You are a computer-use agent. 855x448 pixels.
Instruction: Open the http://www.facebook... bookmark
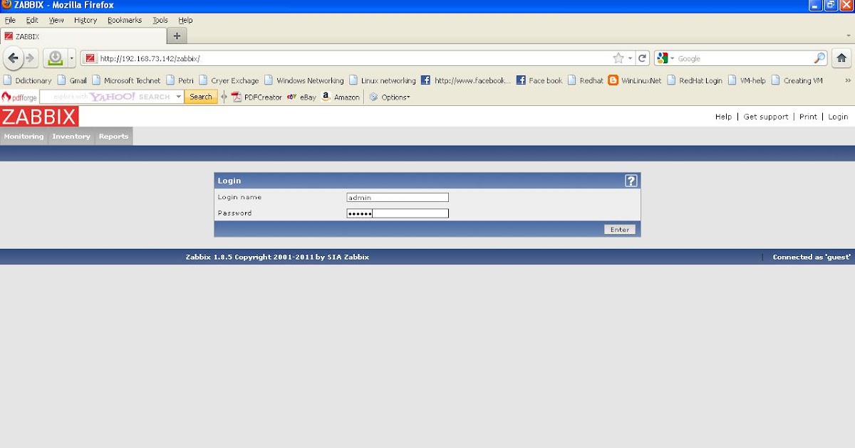(466, 80)
